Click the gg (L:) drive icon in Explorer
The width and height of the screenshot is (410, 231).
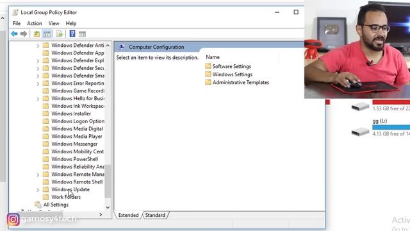[x=360, y=132]
